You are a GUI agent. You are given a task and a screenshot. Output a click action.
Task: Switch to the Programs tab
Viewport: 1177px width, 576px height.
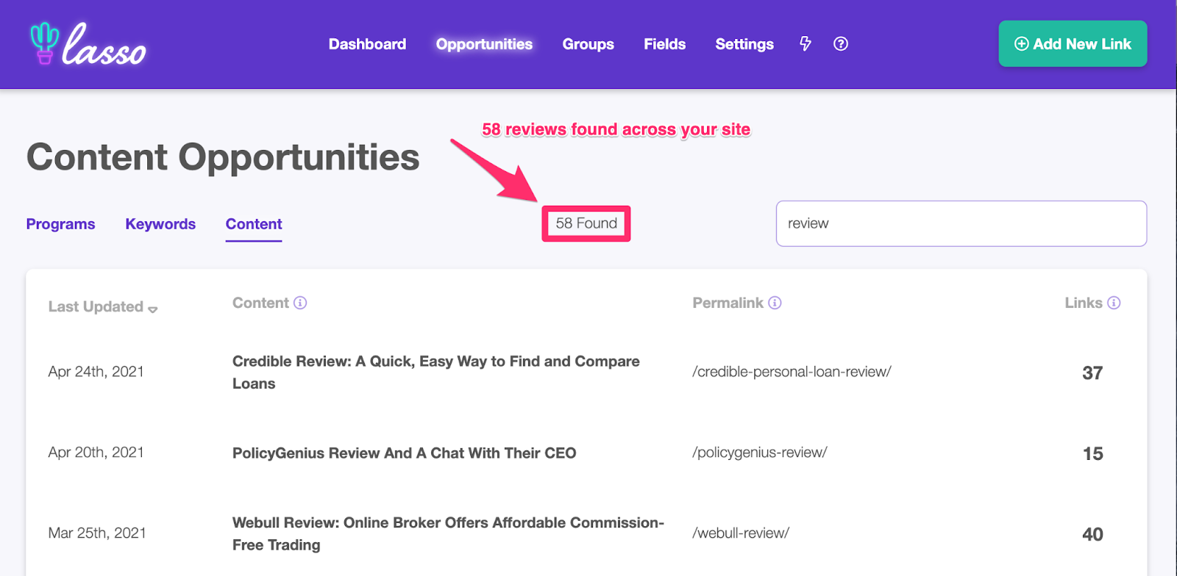(60, 224)
